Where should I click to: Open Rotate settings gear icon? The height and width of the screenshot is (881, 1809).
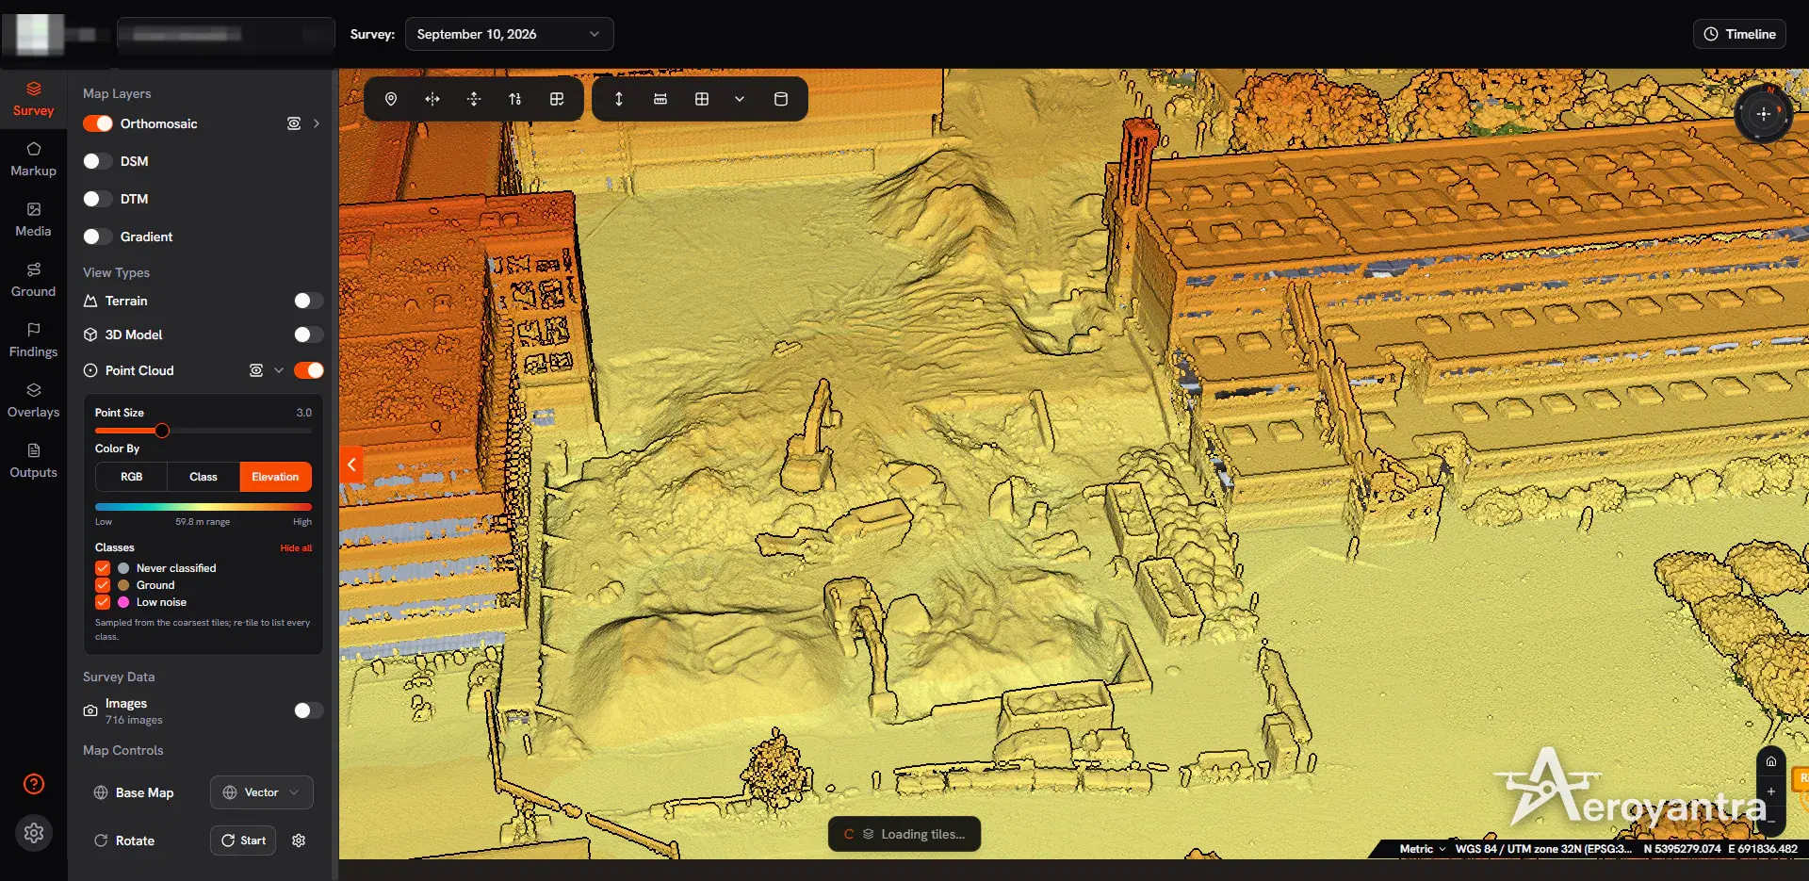pos(299,840)
